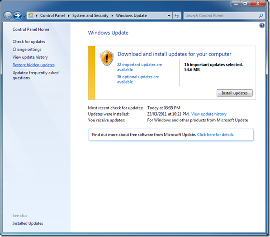Click 36 optional updates are available

(x=138, y=79)
